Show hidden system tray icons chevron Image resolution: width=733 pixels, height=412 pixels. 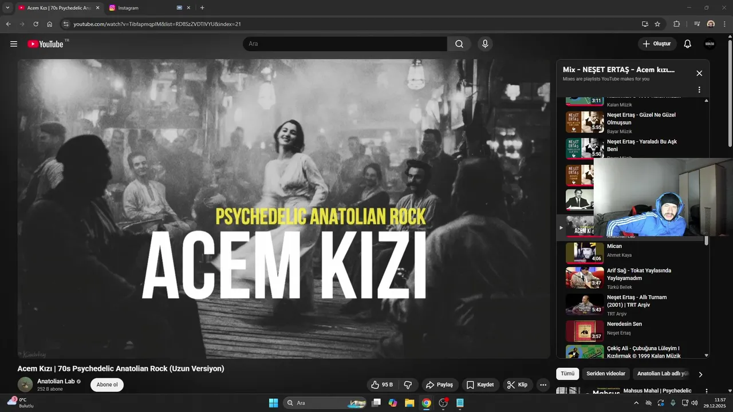tap(636, 403)
